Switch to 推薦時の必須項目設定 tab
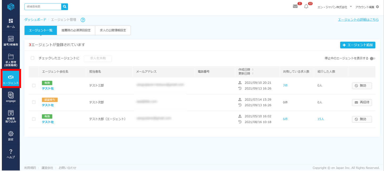Image resolution: width=384 pixels, height=171 pixels. [76, 30]
